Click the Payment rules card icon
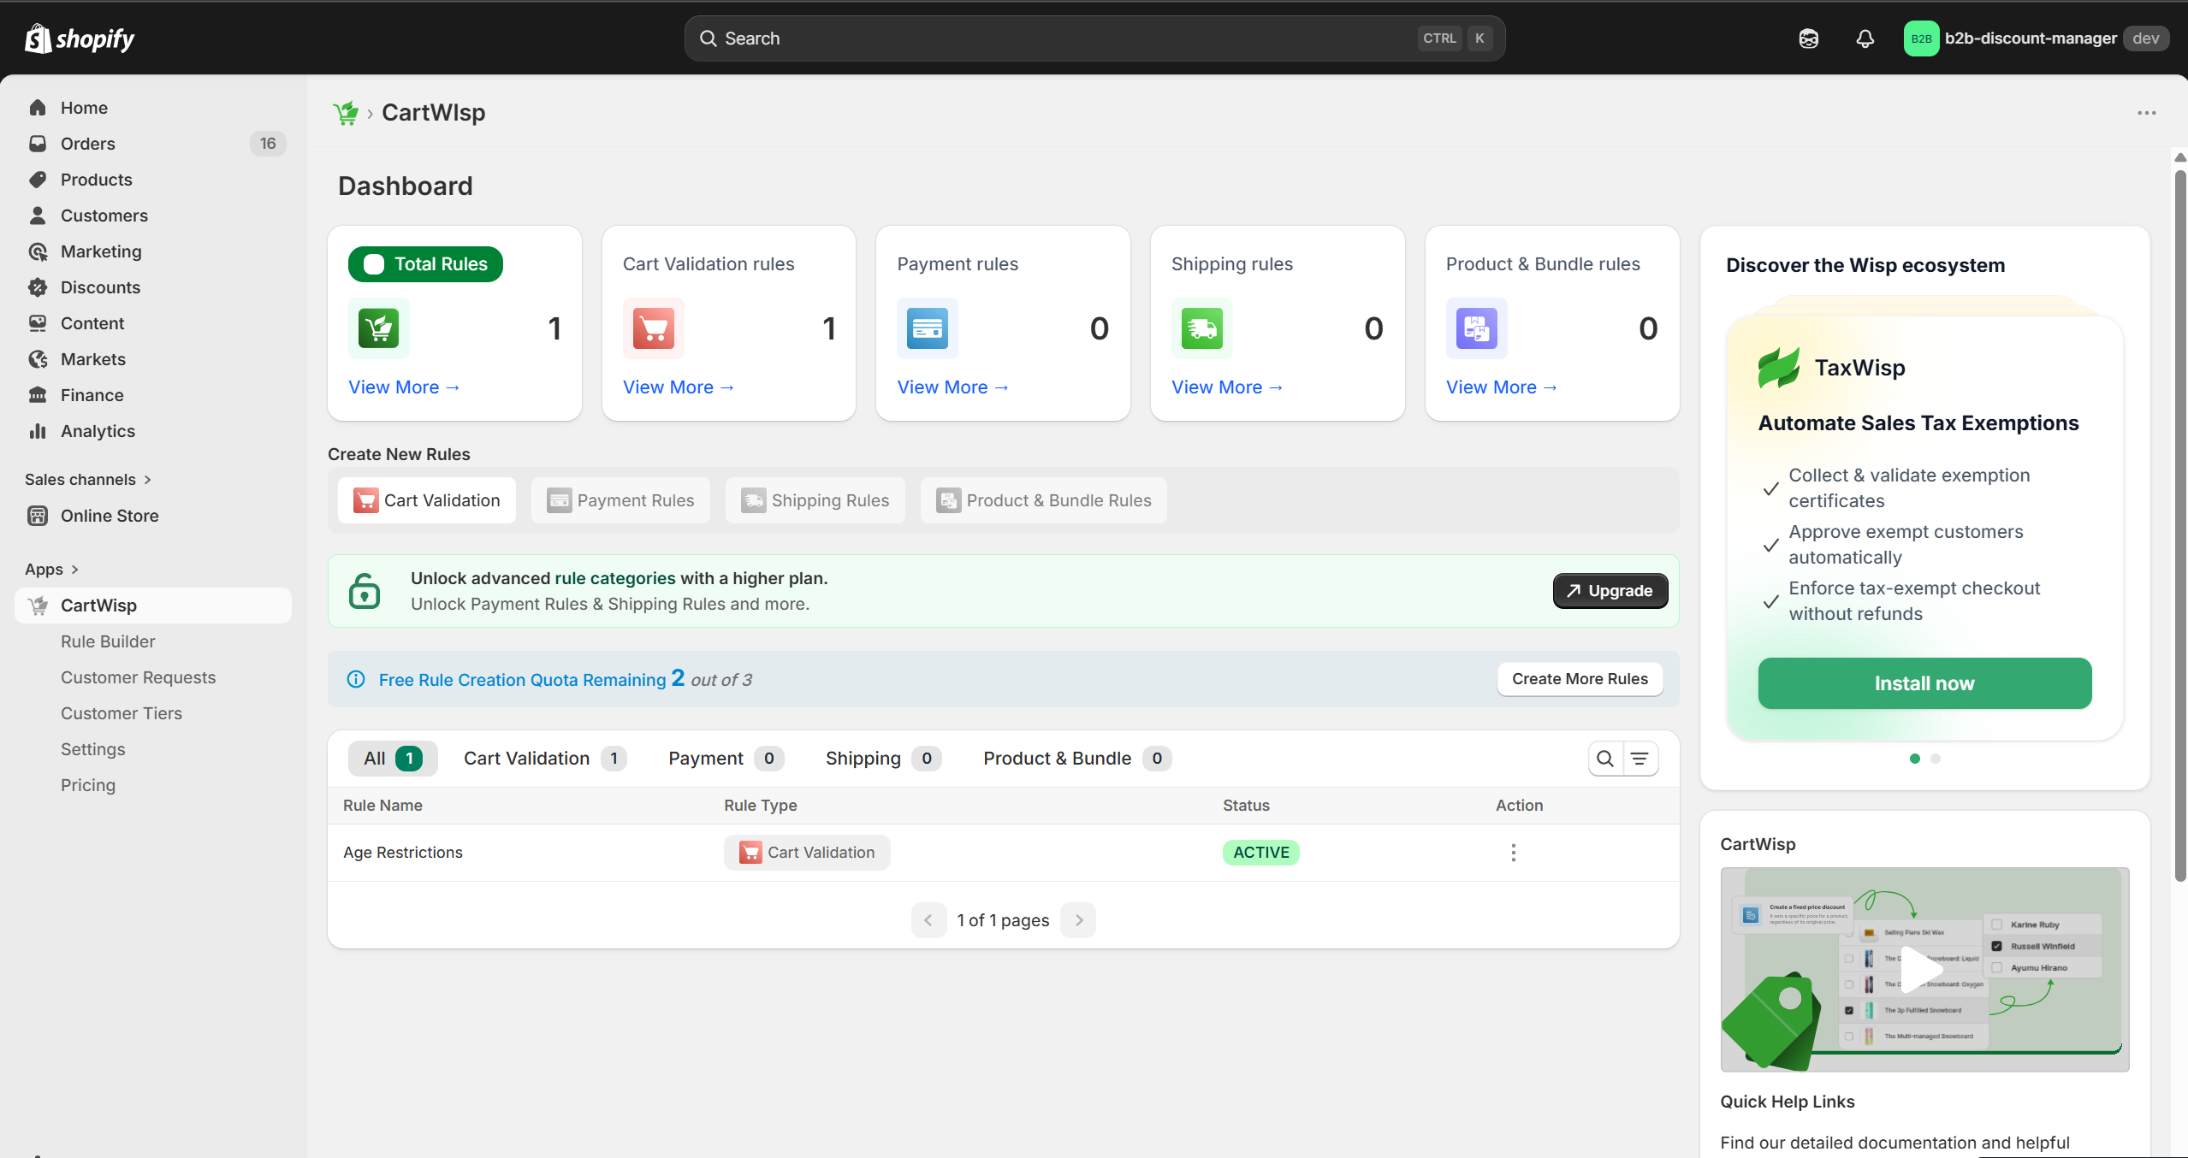This screenshot has width=2188, height=1158. [928, 328]
